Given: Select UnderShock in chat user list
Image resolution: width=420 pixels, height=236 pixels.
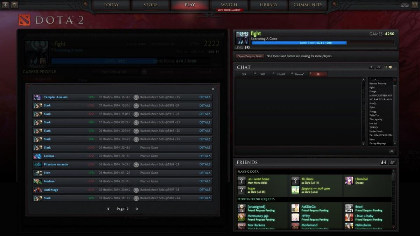Looking at the screenshot, I should (376, 131).
